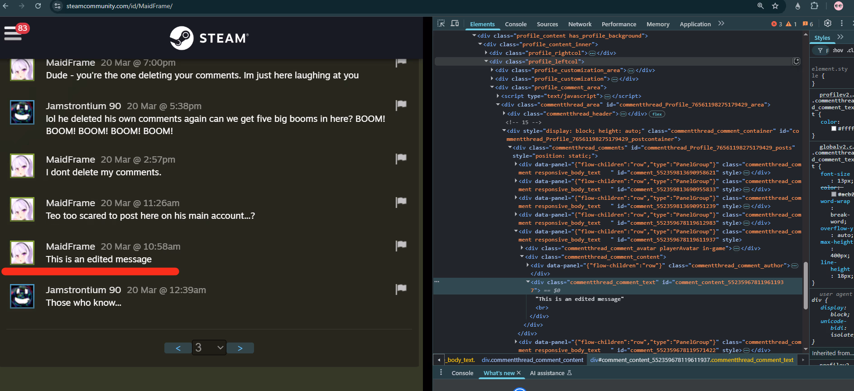The image size is (854, 391).
Task: Click the Elements panel vertical scrollbar
Action: point(806,285)
